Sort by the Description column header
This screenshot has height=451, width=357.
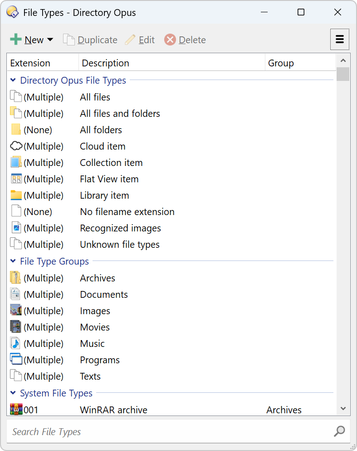click(x=105, y=63)
